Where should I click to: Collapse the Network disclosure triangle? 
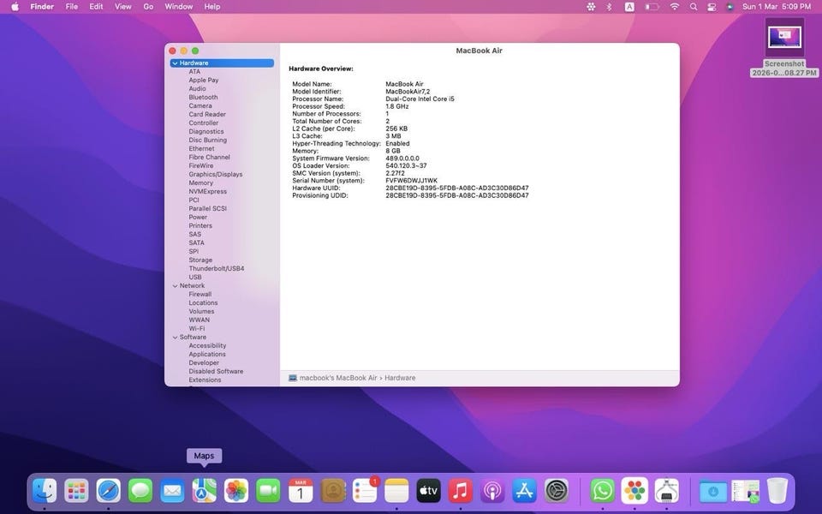175,286
